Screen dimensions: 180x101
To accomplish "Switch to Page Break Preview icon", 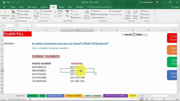I will click(152, 99).
